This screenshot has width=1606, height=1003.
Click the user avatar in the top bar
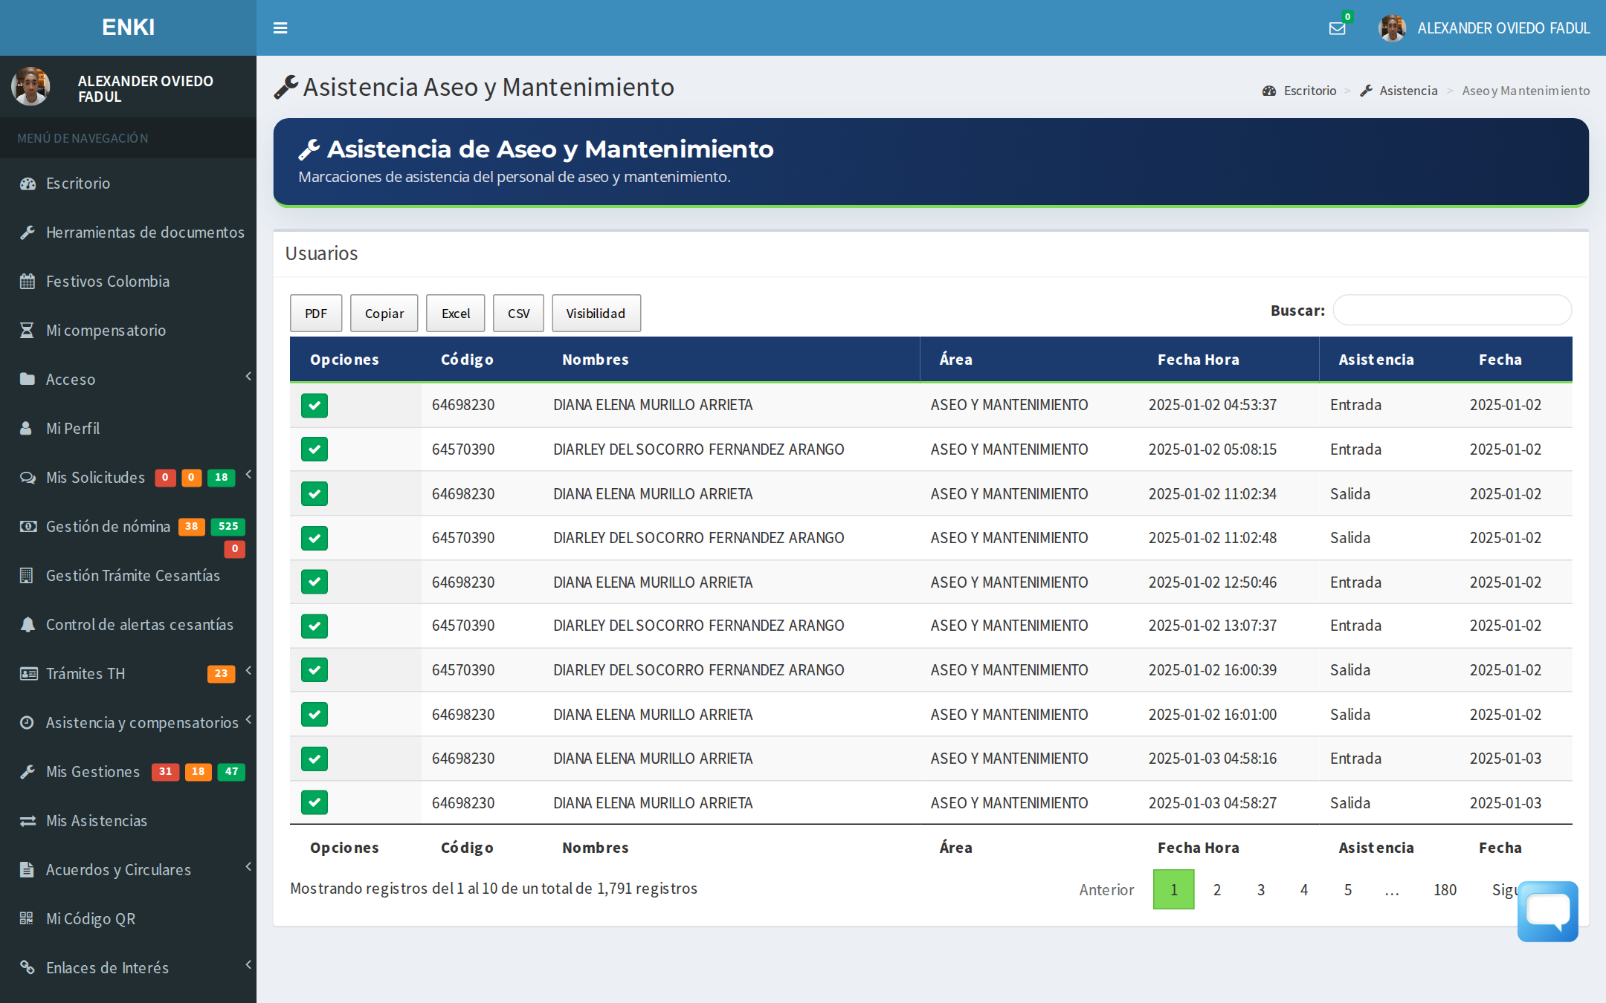[x=1392, y=28]
